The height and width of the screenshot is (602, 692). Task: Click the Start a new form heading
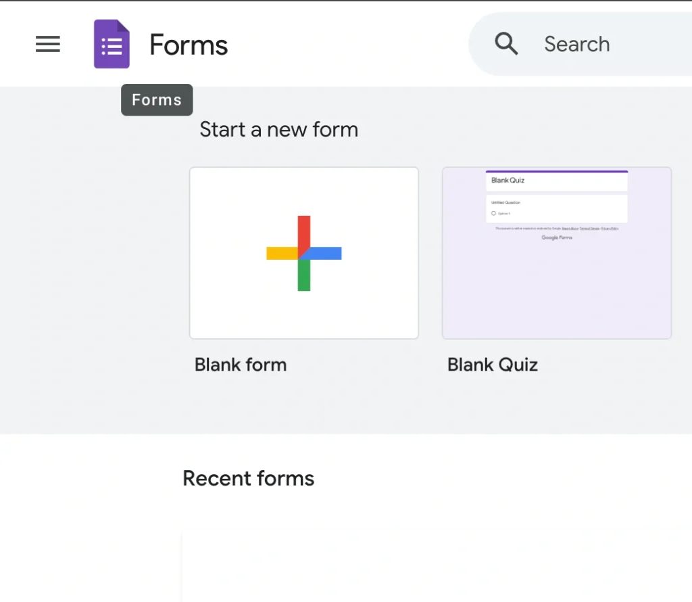(278, 129)
